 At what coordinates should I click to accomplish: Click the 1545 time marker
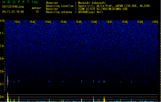pos(79,22)
